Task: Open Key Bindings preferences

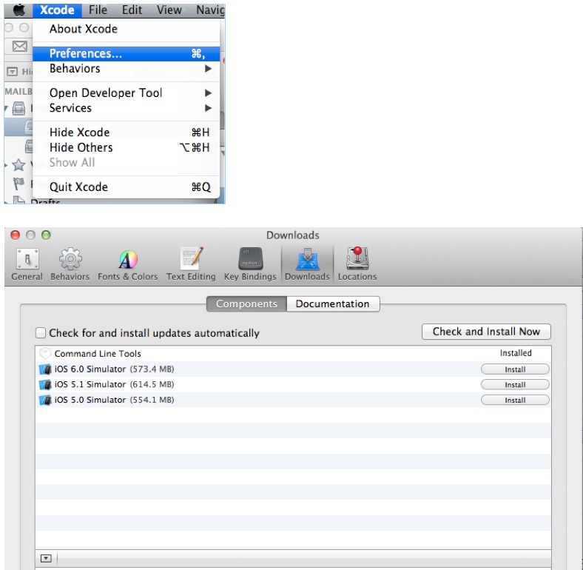Action: [250, 264]
